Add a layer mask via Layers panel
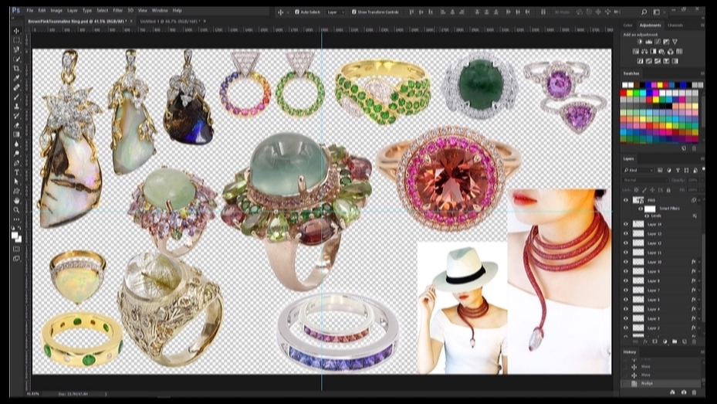Viewport: 717px width, 404px height. (654, 341)
